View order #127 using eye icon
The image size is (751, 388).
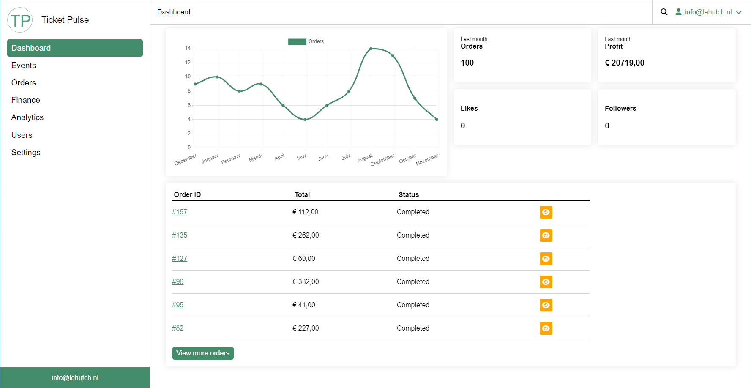pos(546,259)
